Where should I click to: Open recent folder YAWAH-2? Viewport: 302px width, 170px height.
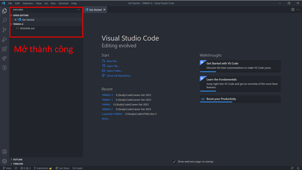pos(107,109)
